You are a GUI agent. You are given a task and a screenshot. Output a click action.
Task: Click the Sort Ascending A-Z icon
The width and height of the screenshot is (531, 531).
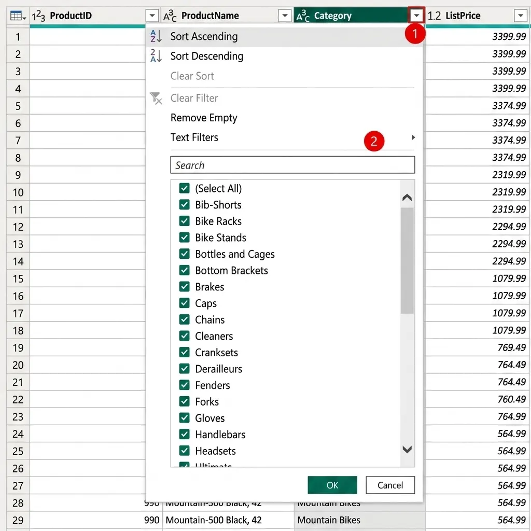pos(156,36)
